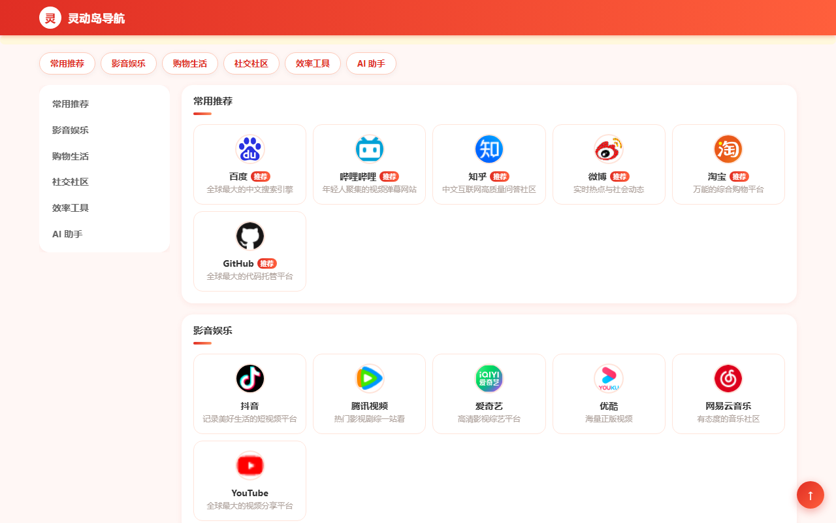Screen dimensions: 836x523
Task: Open the 哔哩哔哩 title link
Action: [359, 177]
